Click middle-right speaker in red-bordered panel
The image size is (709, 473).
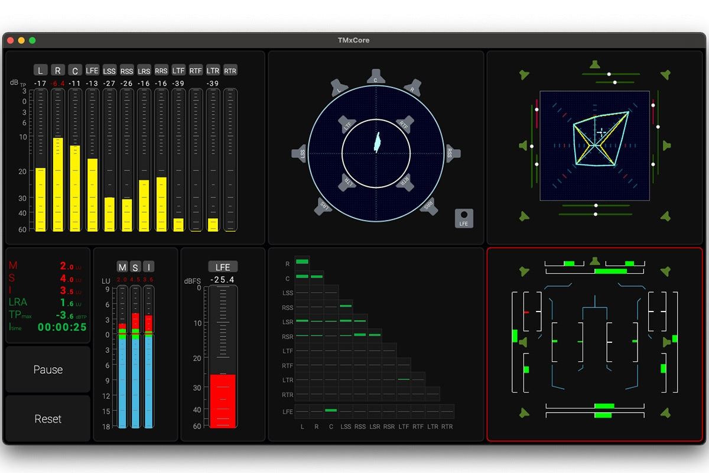[x=666, y=342]
